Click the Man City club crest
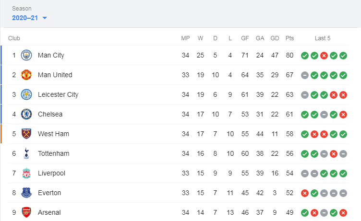361x221 pixels. pyautogui.click(x=26, y=55)
